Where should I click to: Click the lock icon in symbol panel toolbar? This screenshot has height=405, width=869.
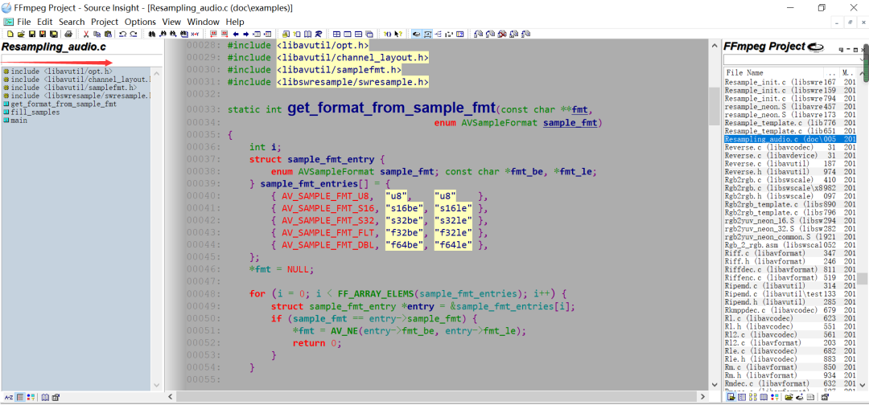(x=56, y=397)
